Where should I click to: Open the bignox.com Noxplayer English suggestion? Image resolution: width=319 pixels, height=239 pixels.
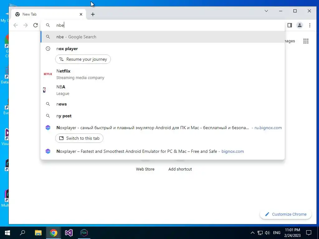(163, 151)
